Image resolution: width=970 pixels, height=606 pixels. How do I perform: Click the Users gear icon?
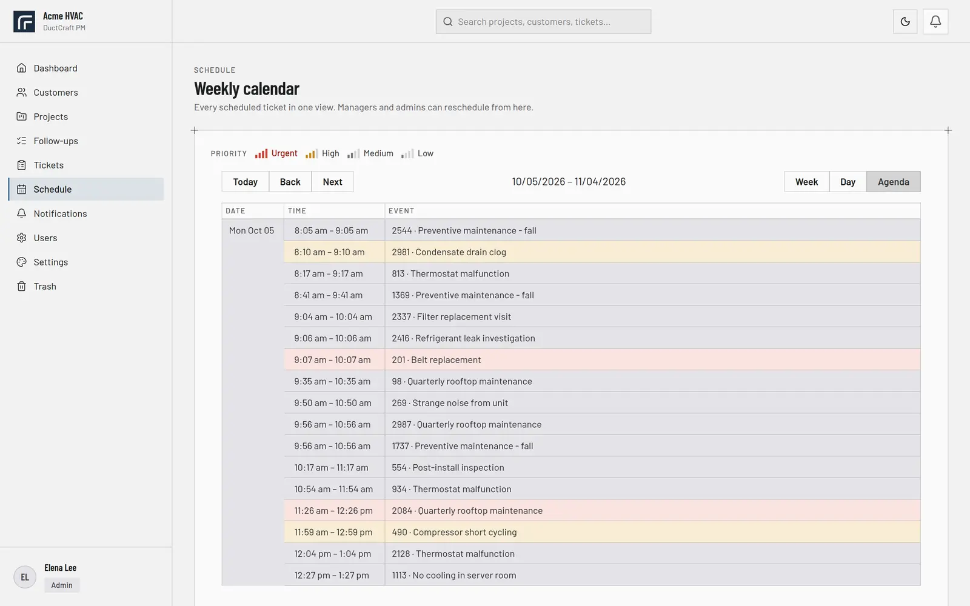coord(22,238)
